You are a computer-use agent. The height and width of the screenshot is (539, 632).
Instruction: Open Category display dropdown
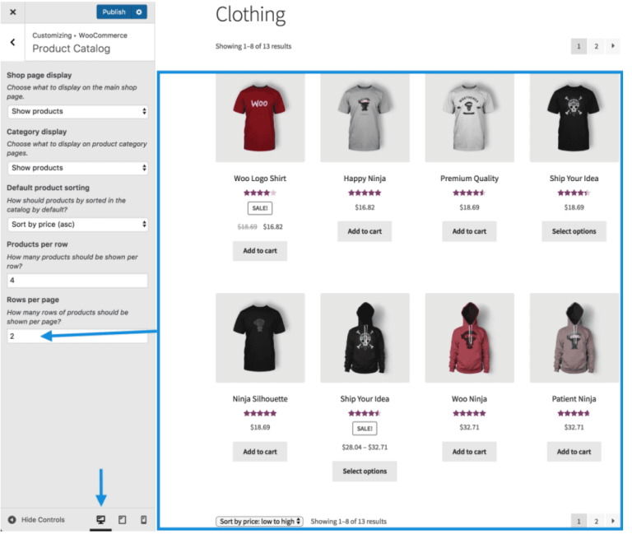[x=79, y=170]
